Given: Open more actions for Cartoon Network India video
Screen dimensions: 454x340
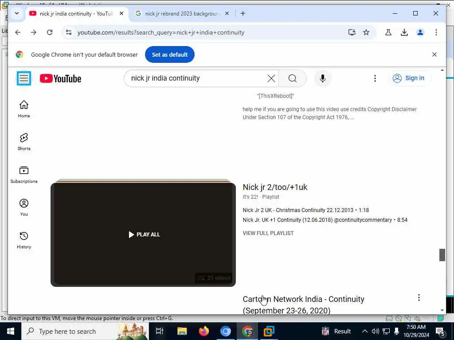Looking at the screenshot, I should click(419, 297).
